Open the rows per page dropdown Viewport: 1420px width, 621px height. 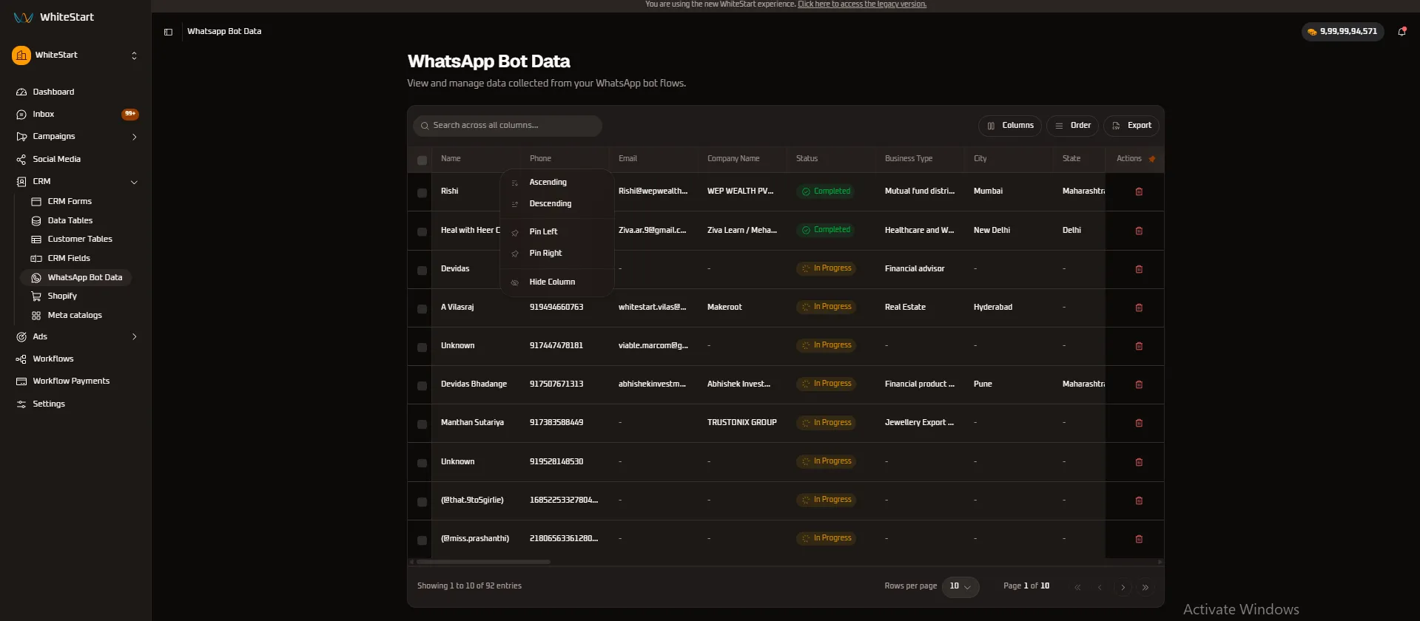pyautogui.click(x=960, y=586)
